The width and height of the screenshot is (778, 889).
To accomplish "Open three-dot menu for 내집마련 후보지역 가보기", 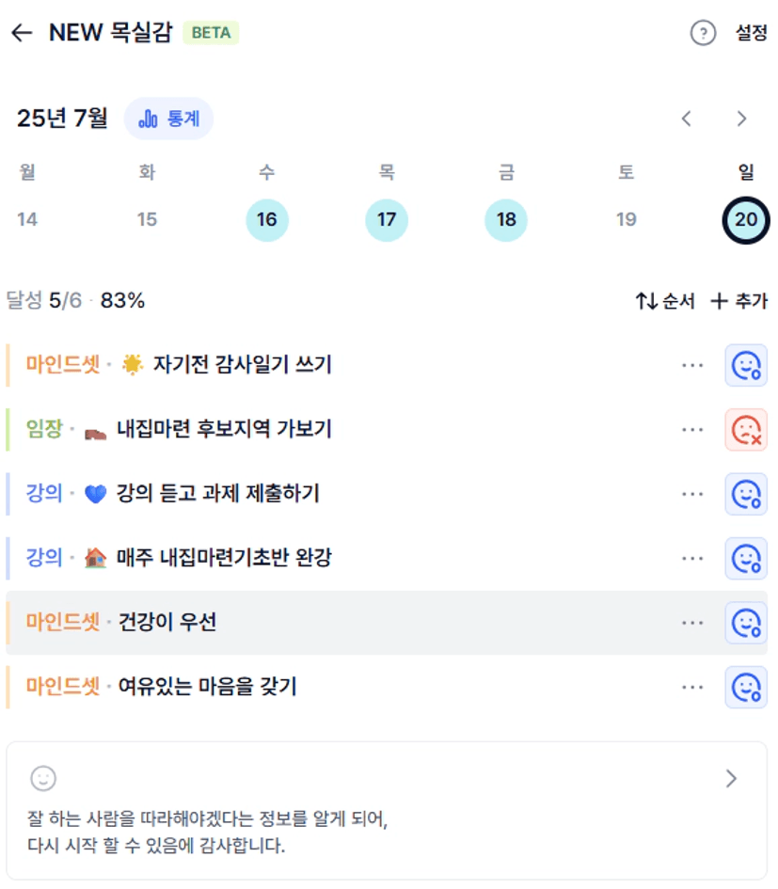I will [692, 430].
